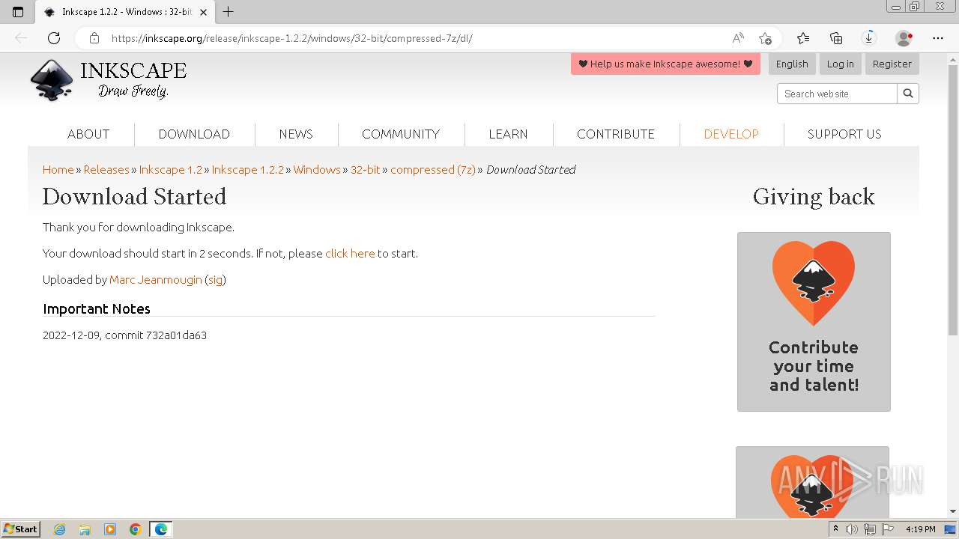This screenshot has width=959, height=539.
Task: Open the Favorites list icon
Action: (803, 38)
